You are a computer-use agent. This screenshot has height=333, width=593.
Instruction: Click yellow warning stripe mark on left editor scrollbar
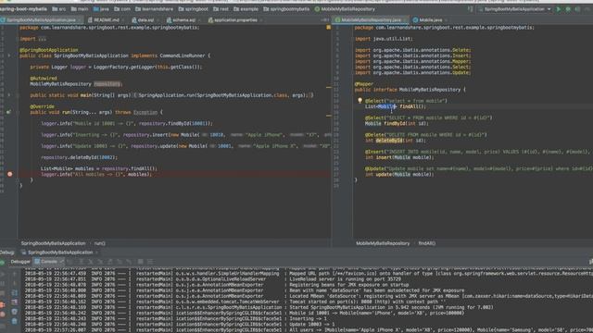[x=329, y=88]
